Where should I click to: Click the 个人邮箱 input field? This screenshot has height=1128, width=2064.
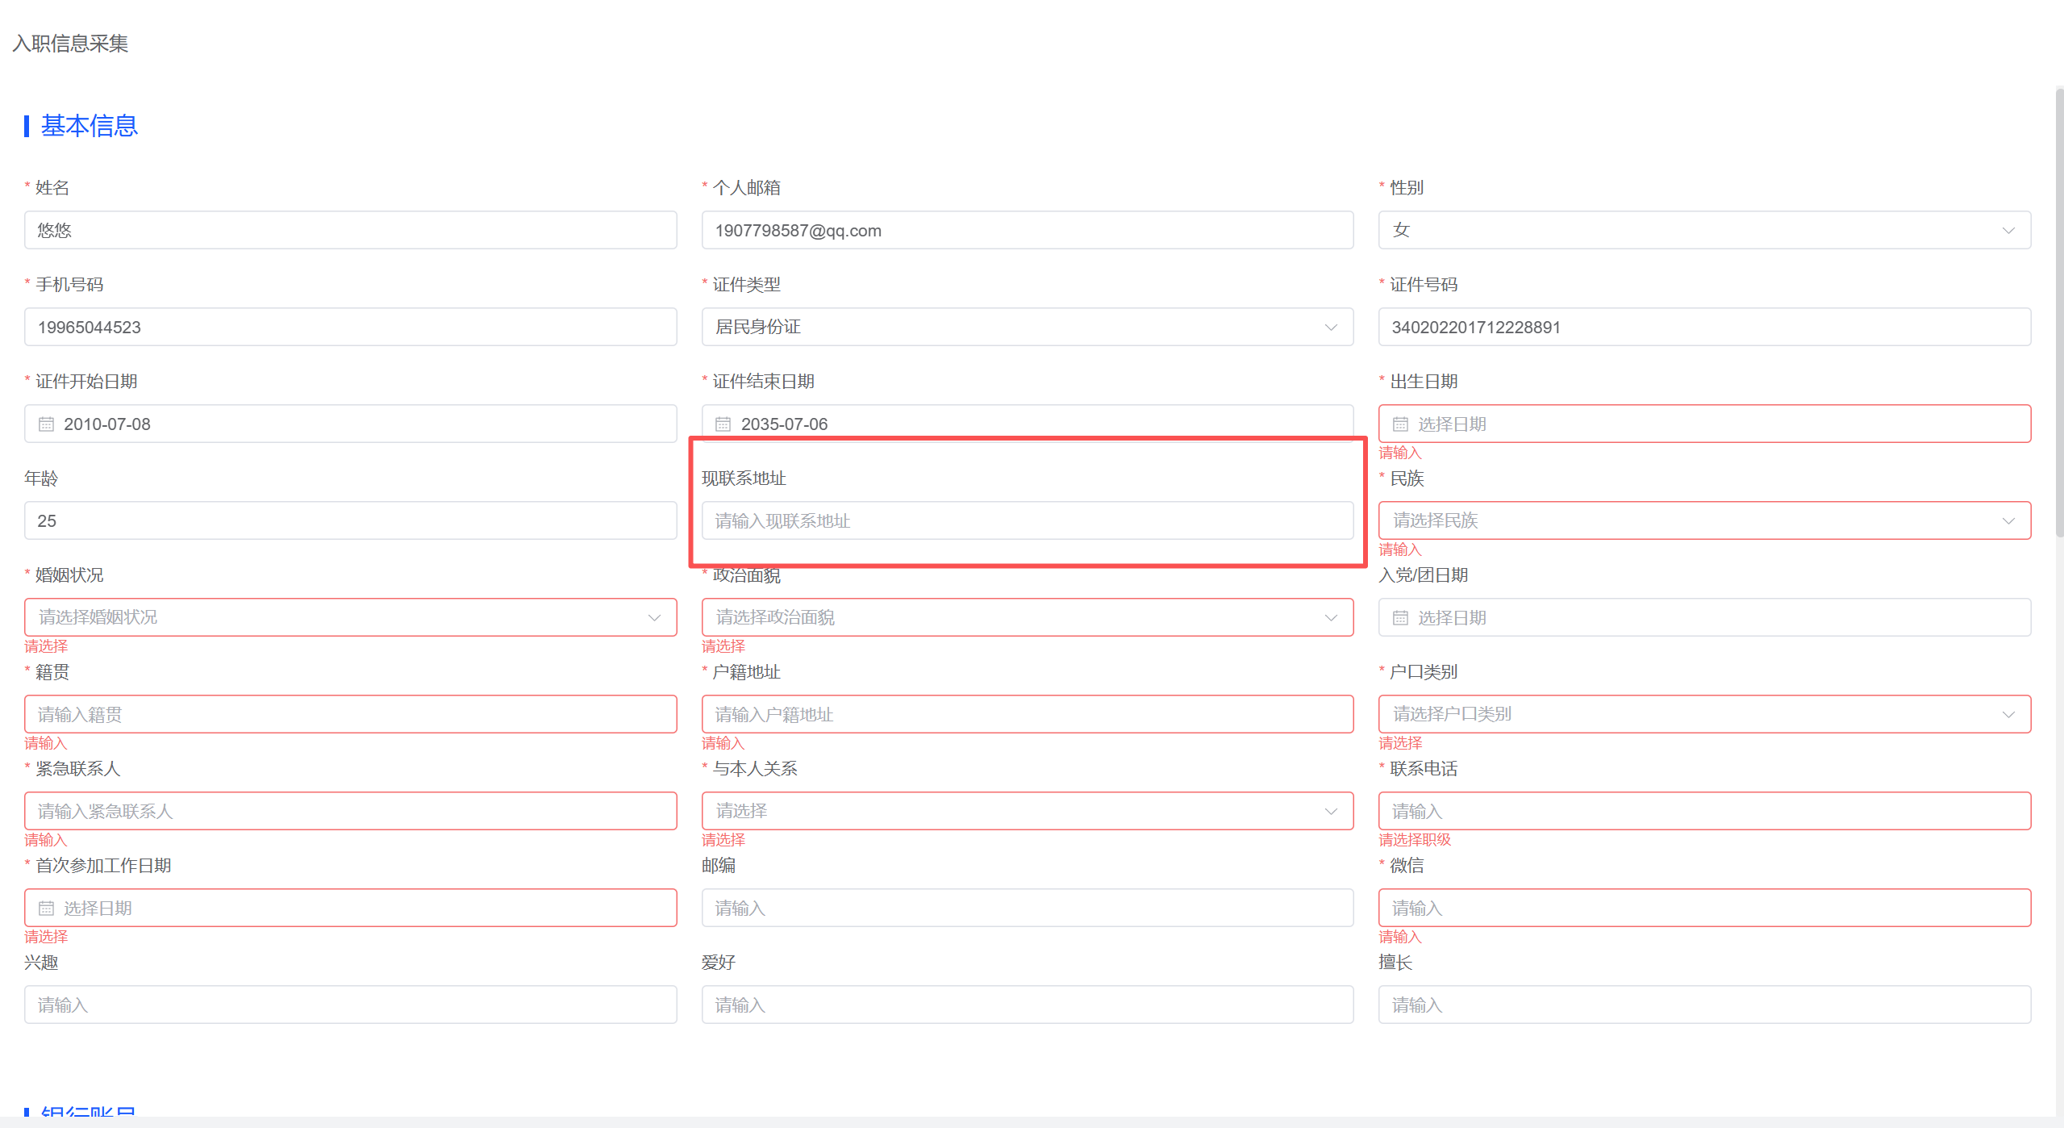click(x=1027, y=230)
